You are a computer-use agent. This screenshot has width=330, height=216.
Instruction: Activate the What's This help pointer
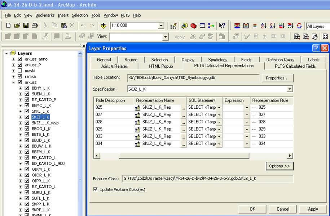(x=222, y=26)
